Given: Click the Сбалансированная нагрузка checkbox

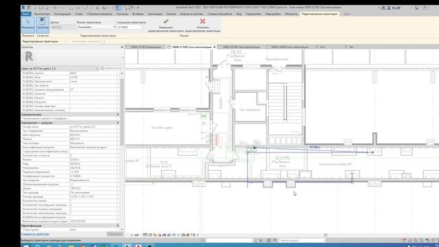Looking at the screenshot, I should click(x=71, y=185).
